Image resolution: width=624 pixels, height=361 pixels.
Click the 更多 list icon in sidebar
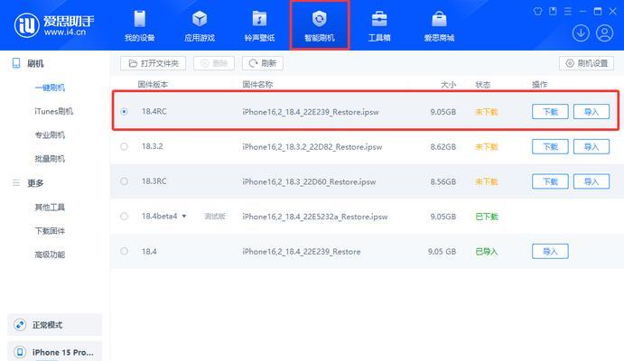click(16, 183)
